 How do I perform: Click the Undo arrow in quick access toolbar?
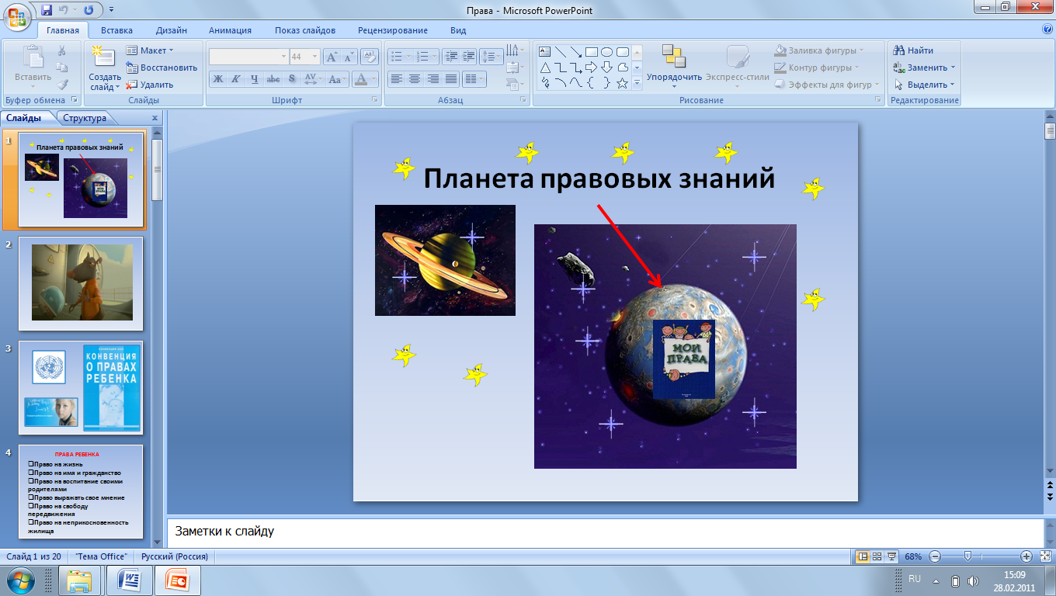coord(64,10)
